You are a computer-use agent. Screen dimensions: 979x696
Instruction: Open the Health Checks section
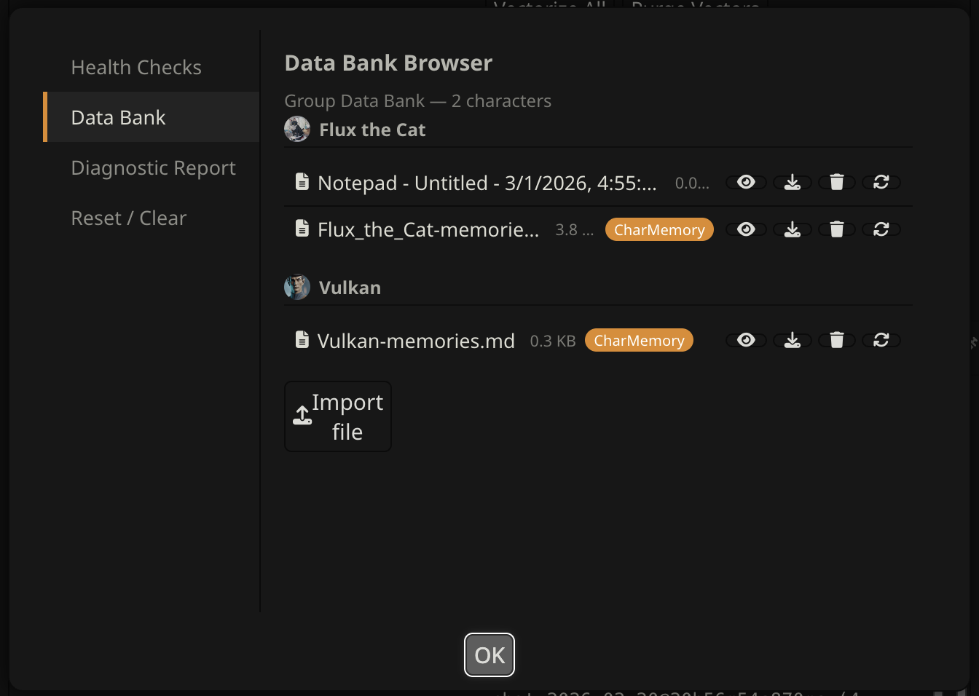(136, 68)
